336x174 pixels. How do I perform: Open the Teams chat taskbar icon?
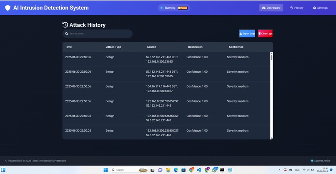click(x=160, y=170)
